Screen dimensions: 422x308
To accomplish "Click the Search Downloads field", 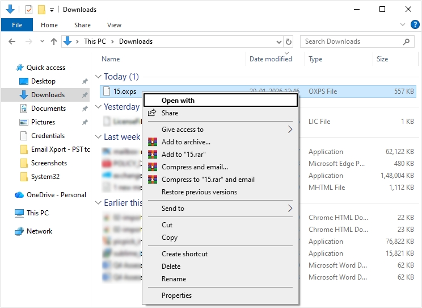I will click(x=357, y=41).
